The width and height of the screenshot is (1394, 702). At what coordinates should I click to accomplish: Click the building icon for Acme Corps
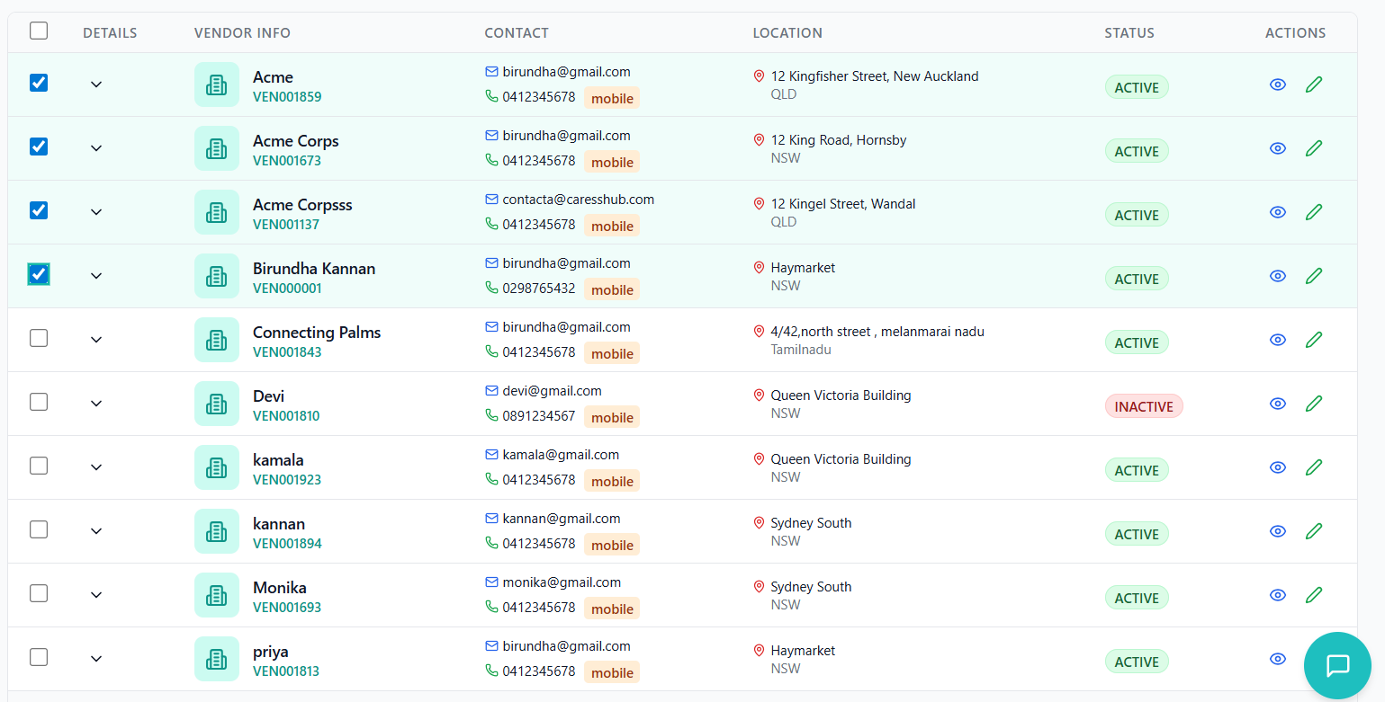(x=217, y=148)
